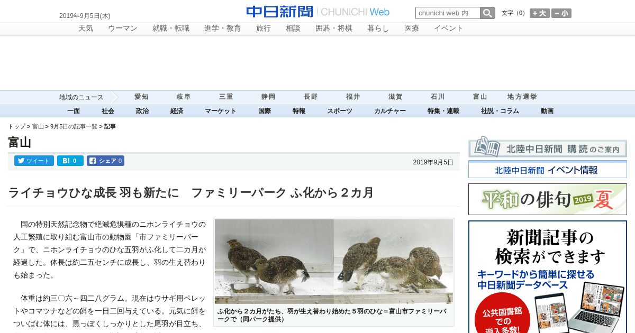Screen dimensions: 635x333
Task: Share article via the Twitter ツイート button
Action: 34,161
